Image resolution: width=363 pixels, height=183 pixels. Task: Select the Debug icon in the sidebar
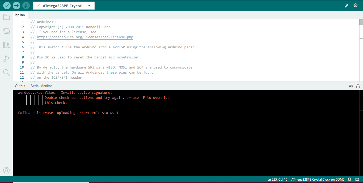6,58
